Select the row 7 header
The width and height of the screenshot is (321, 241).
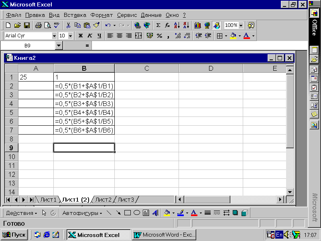[12, 130]
